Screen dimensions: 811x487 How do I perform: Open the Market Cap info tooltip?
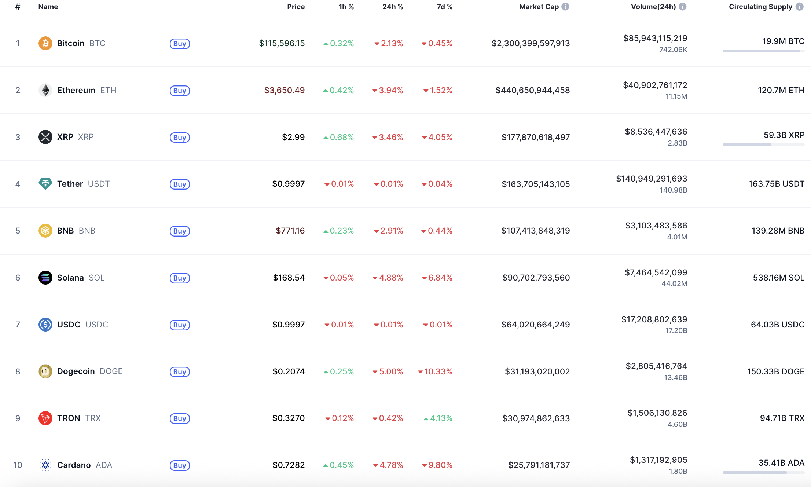coord(566,6)
